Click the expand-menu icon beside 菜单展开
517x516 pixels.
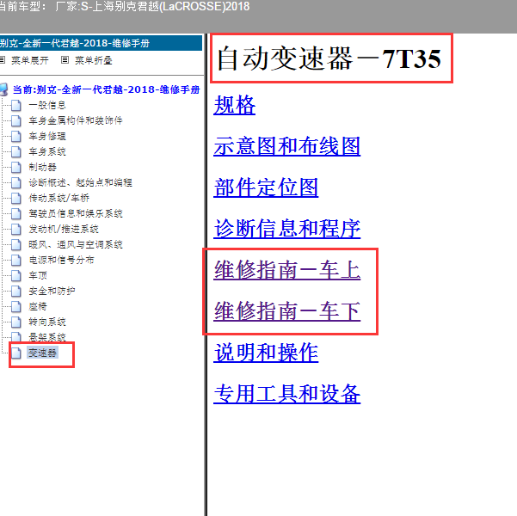(x=3, y=60)
